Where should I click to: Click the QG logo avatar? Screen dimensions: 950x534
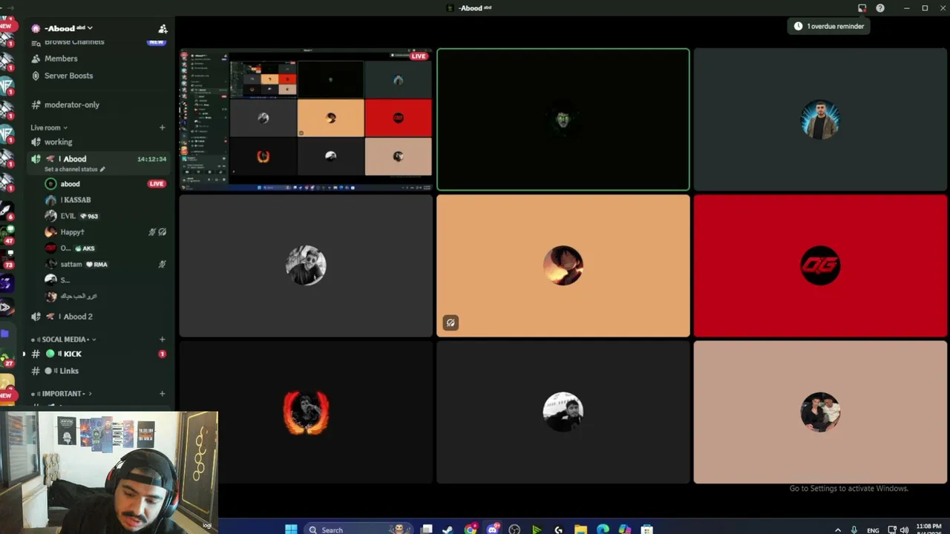tap(820, 266)
